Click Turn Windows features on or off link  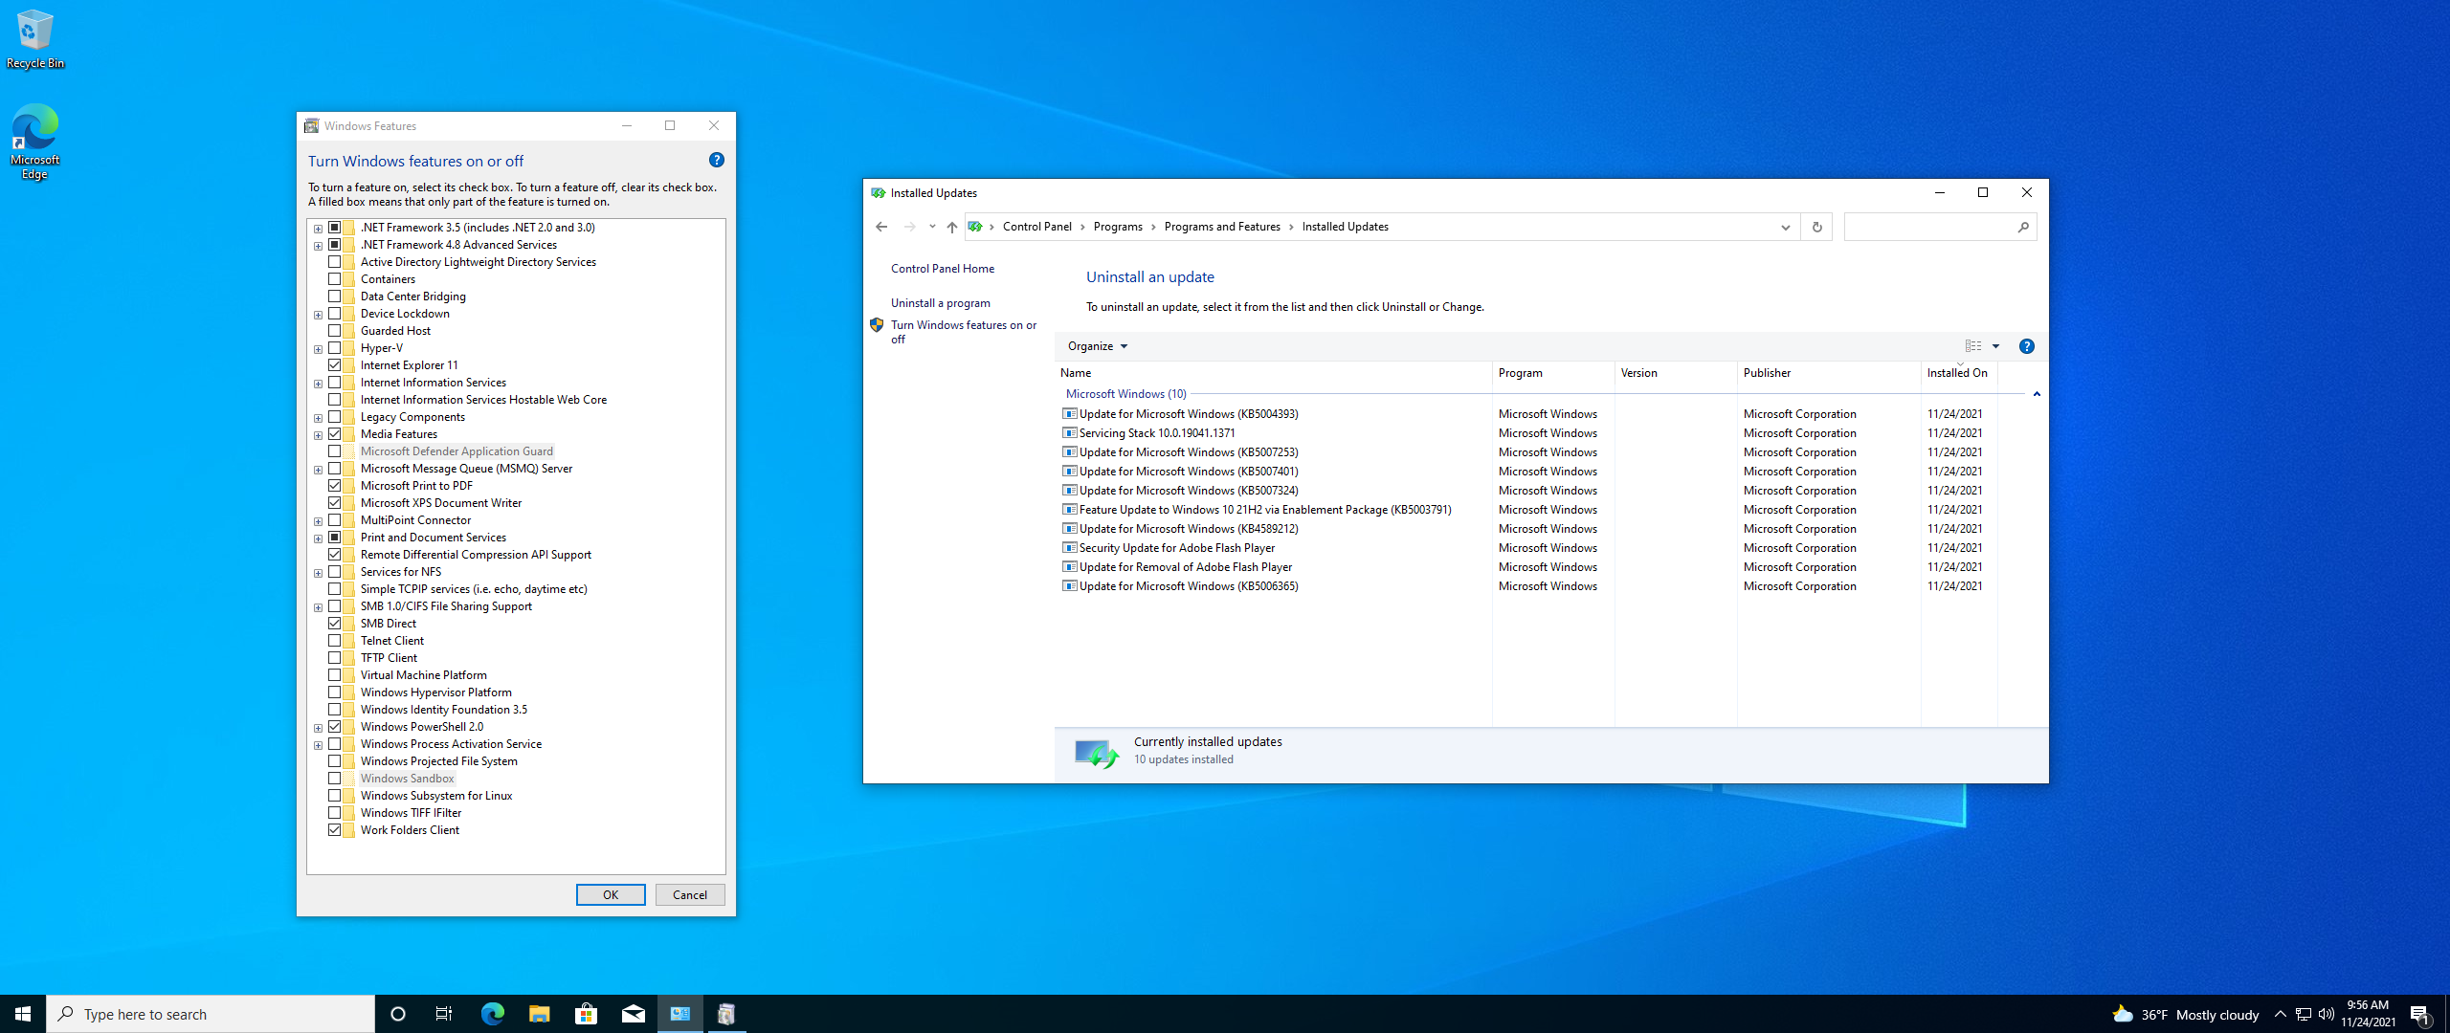click(964, 332)
